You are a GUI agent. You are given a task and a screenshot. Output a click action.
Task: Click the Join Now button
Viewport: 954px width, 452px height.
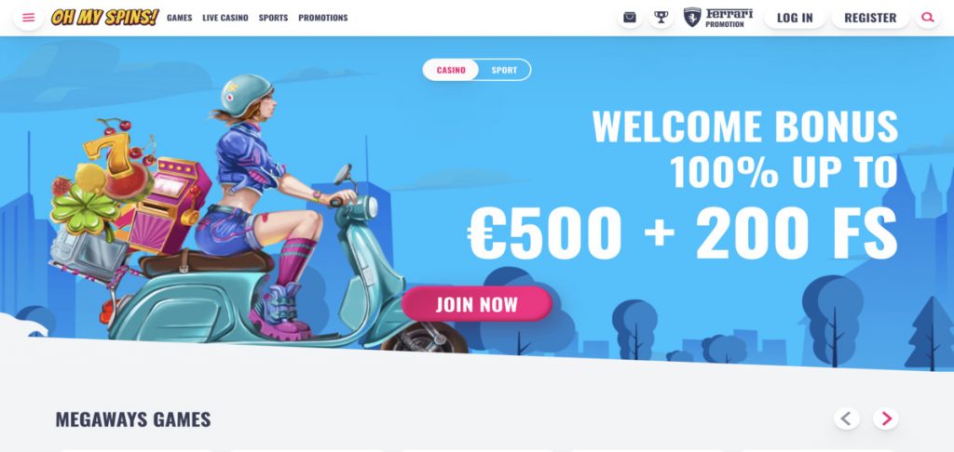pyautogui.click(x=476, y=304)
